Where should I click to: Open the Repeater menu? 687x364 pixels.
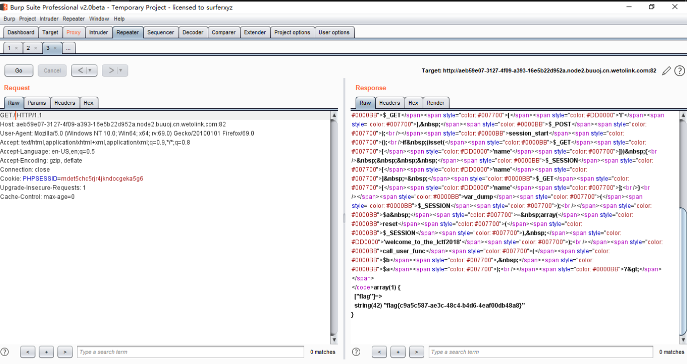[73, 19]
